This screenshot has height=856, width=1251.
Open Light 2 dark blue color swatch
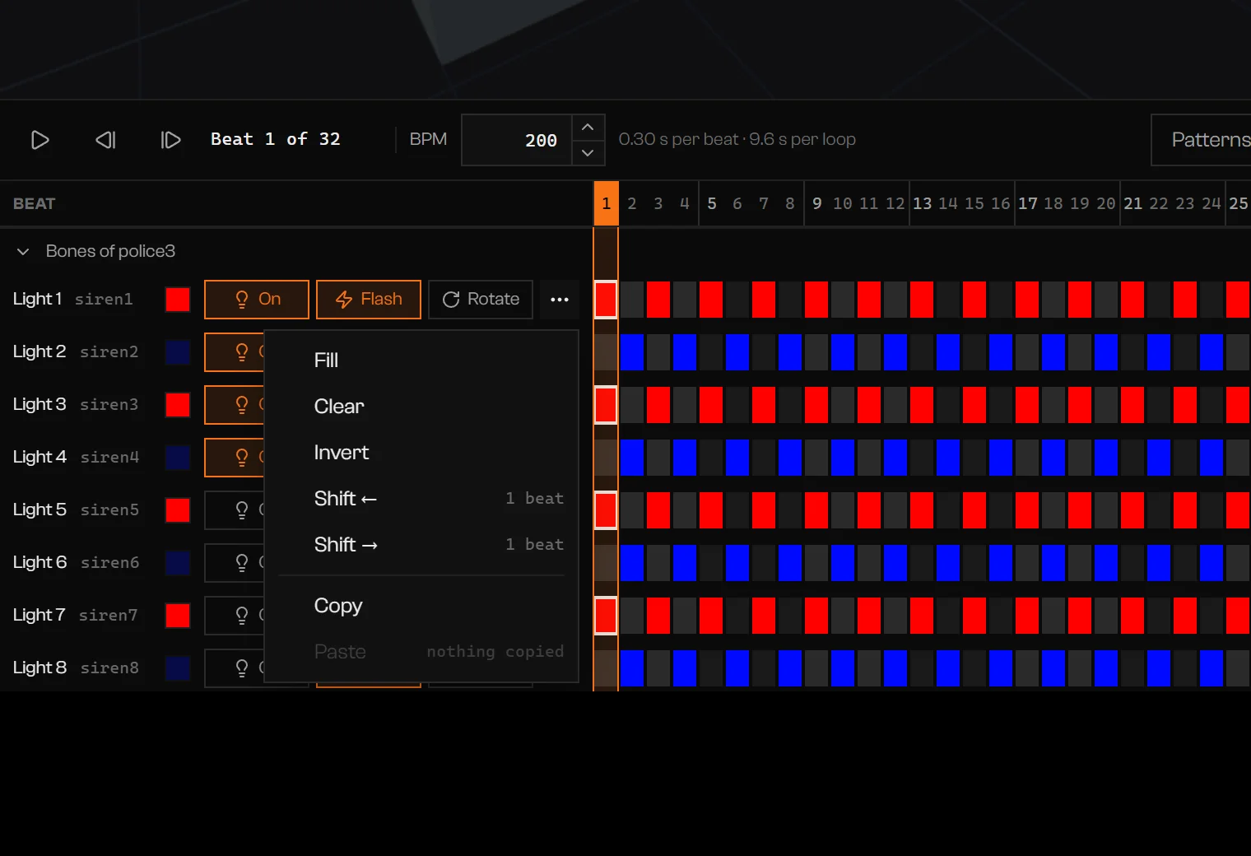[x=178, y=352]
